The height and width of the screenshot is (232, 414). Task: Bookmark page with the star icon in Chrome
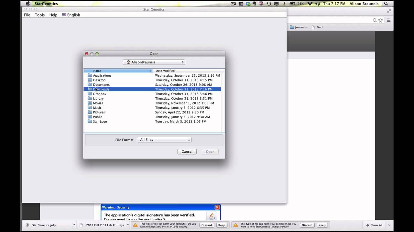click(381, 20)
